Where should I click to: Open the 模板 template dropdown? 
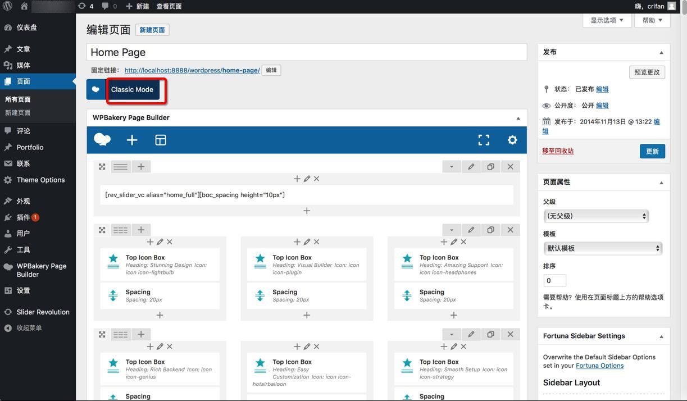coord(603,248)
